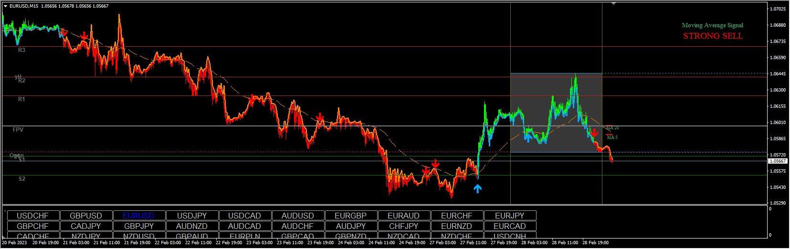Switch to CHFJPY symbol
Viewport: 790px width, 249px height.
[404, 226]
